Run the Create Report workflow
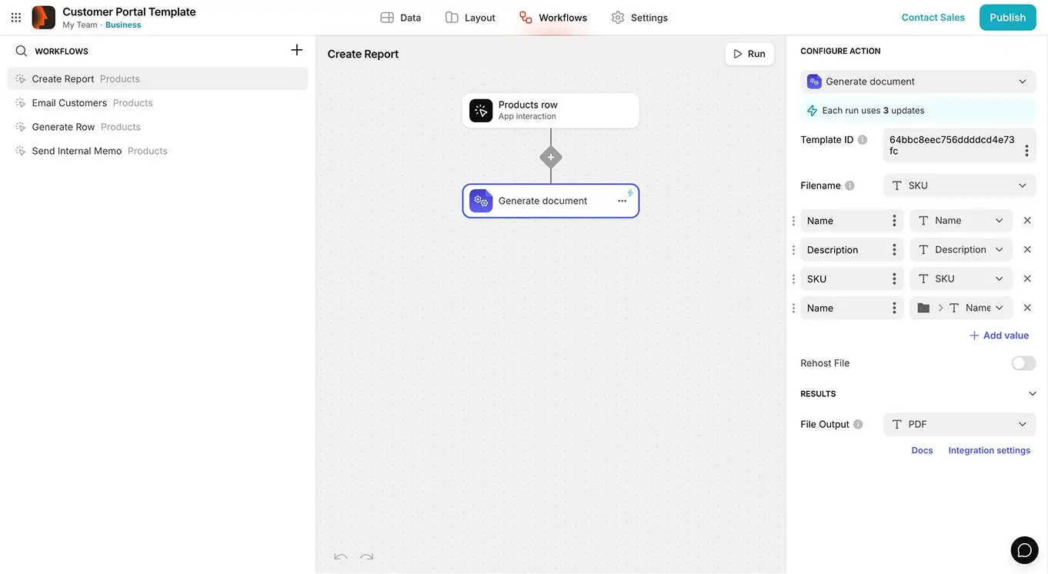This screenshot has width=1048, height=574. 749,54
